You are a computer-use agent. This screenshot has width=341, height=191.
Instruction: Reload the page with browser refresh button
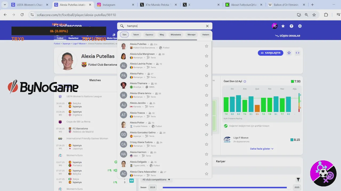22,15
